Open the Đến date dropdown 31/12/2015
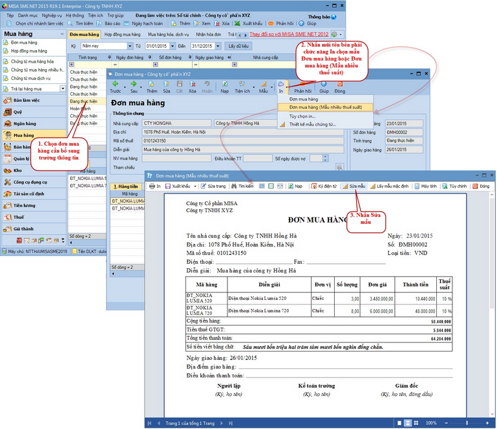 tap(218, 46)
